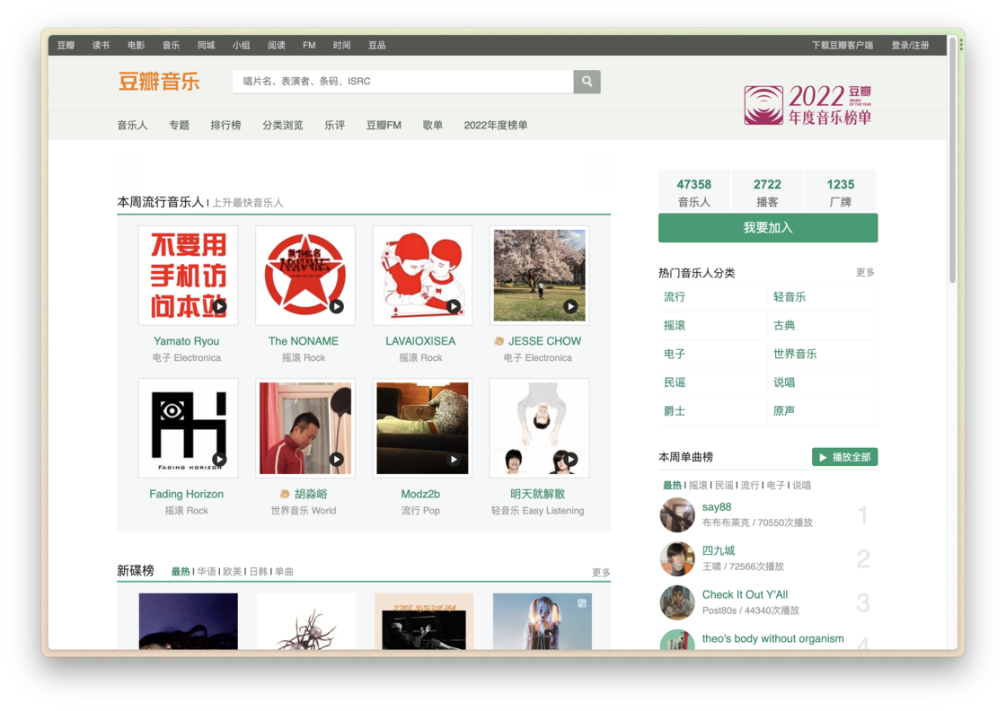Click the 我要加入 button
Viewport: 1006px width, 711px height.
[768, 228]
